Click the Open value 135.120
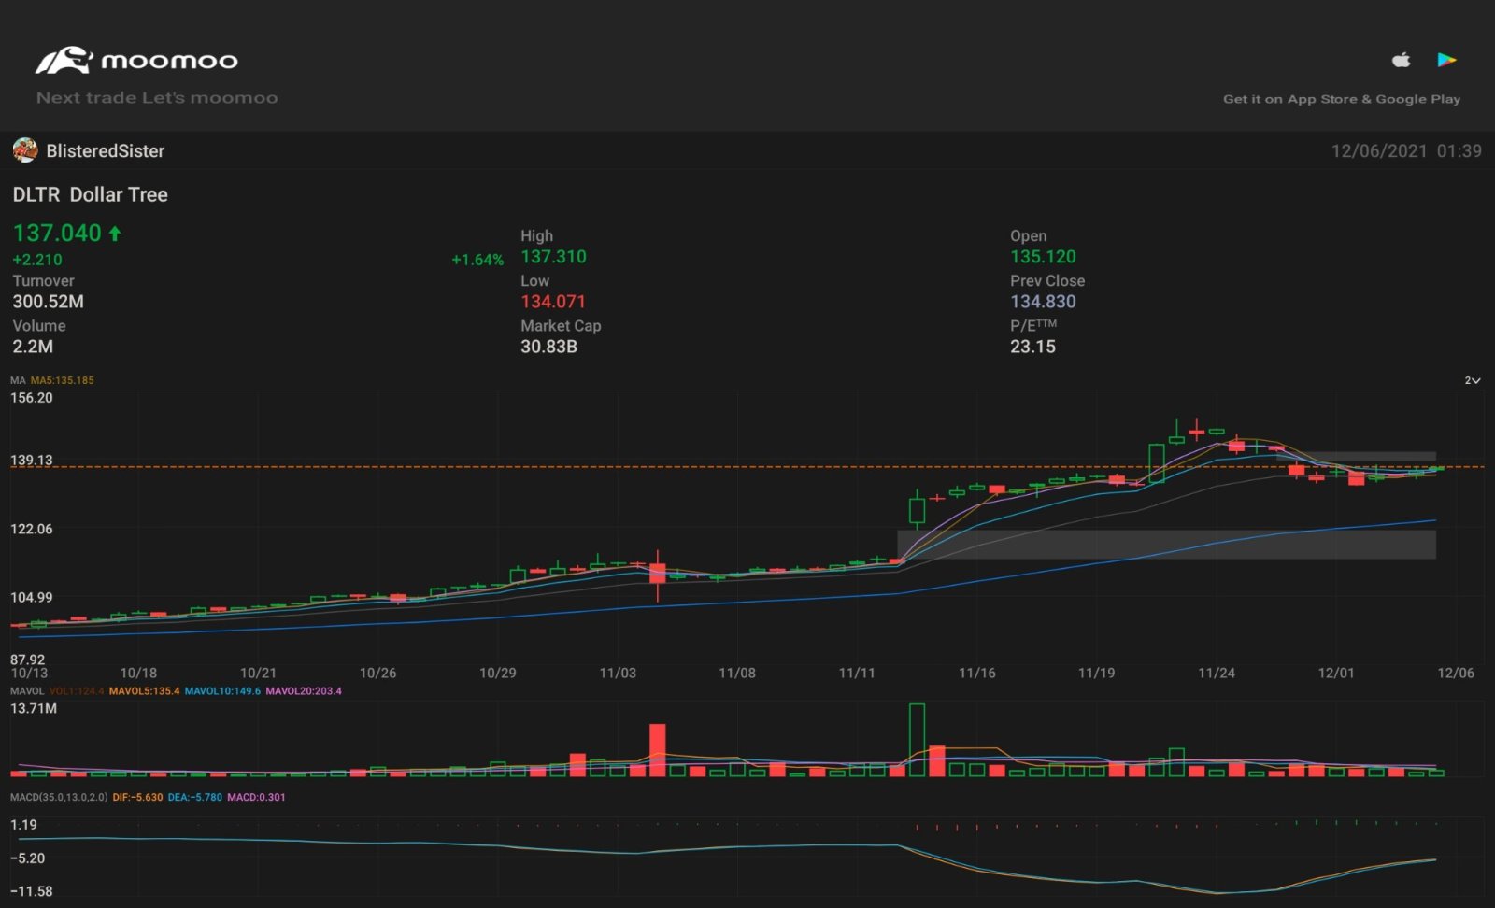The image size is (1495, 908). pos(1043,256)
